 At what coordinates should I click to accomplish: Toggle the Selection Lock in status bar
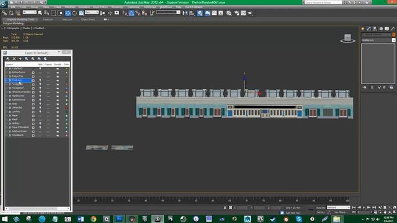[225, 208]
